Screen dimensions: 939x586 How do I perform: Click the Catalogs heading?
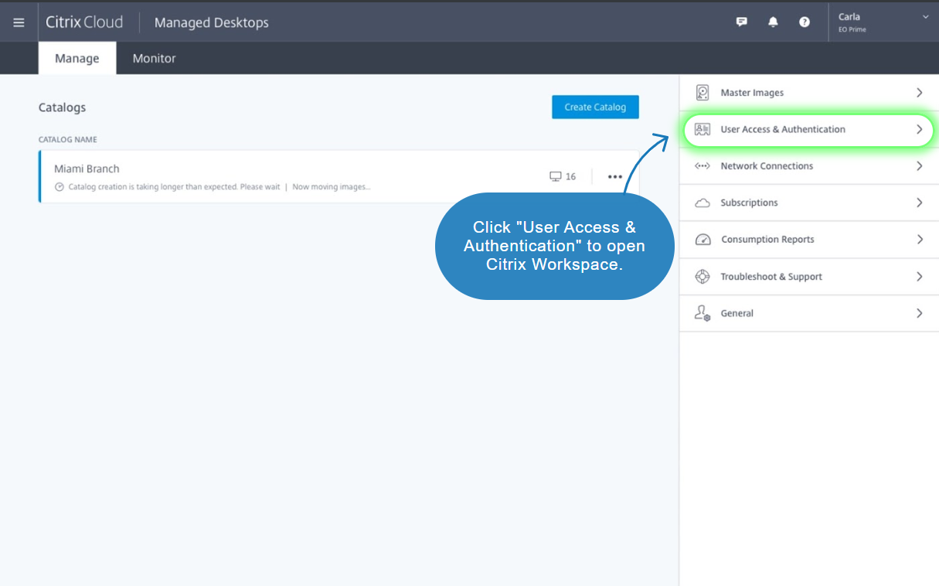[63, 107]
